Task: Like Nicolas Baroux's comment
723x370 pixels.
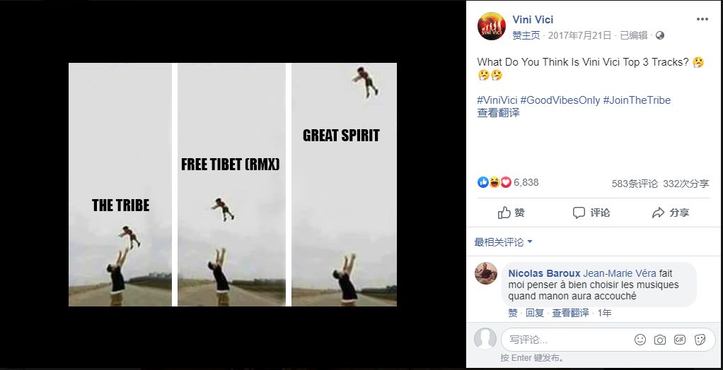Action: pyautogui.click(x=513, y=313)
